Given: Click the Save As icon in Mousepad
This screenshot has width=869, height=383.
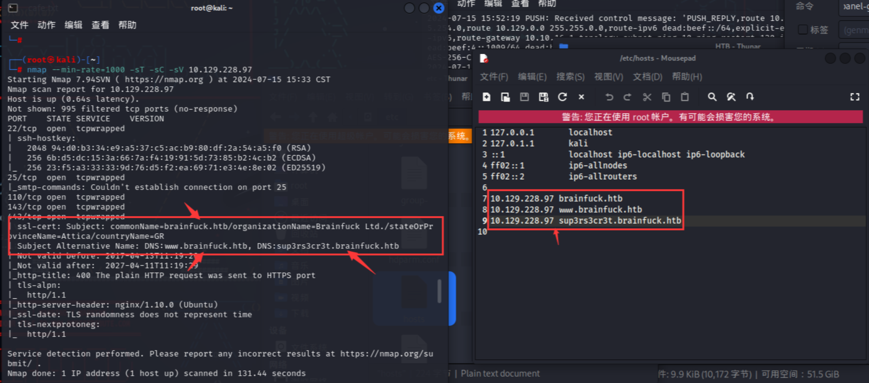Looking at the screenshot, I should (x=543, y=97).
